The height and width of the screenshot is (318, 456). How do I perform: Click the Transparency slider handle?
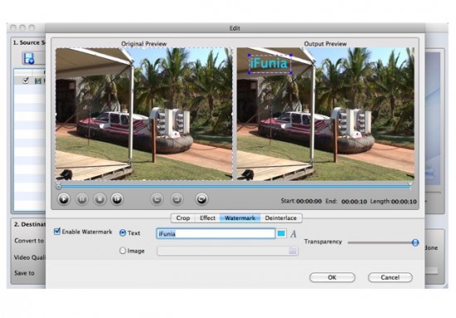tap(415, 242)
